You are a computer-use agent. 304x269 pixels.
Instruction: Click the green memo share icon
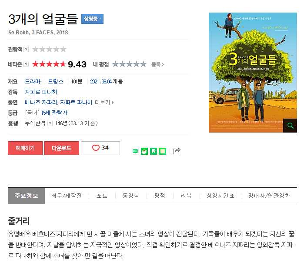tap(163, 151)
